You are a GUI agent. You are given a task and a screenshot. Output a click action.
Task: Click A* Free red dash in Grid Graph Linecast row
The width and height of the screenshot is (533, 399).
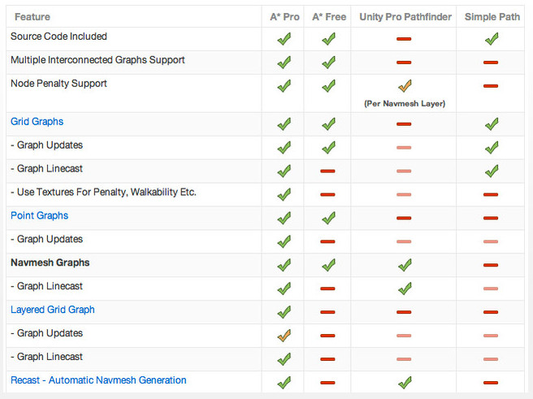[x=327, y=171]
